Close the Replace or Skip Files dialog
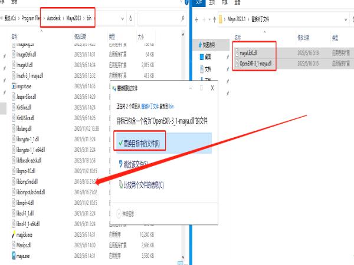The height and width of the screenshot is (265, 354). click(212, 88)
